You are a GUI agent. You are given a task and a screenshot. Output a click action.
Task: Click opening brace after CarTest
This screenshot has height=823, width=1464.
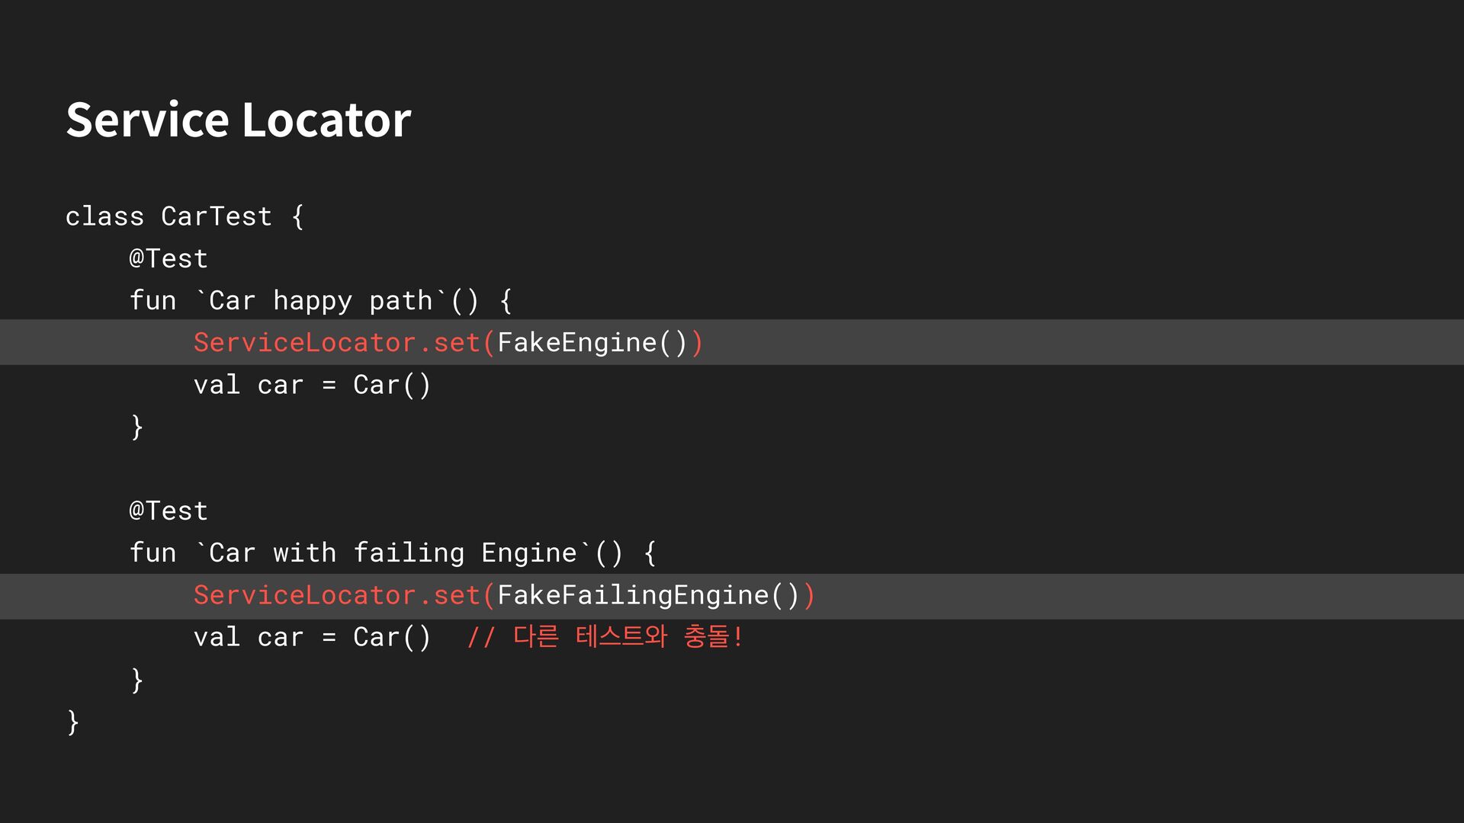point(298,216)
